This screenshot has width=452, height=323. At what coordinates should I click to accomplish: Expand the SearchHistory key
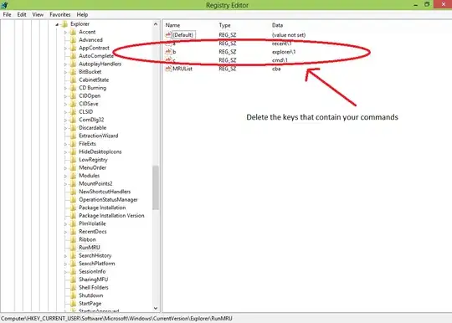(65, 256)
